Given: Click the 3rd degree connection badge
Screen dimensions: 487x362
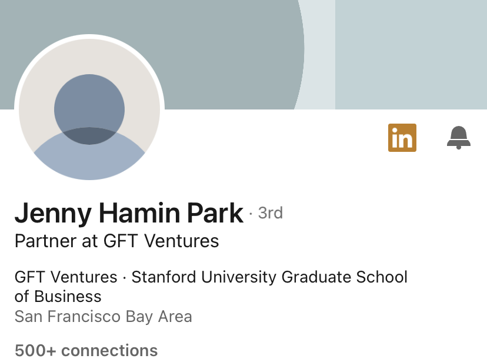Looking at the screenshot, I should click(x=270, y=212).
